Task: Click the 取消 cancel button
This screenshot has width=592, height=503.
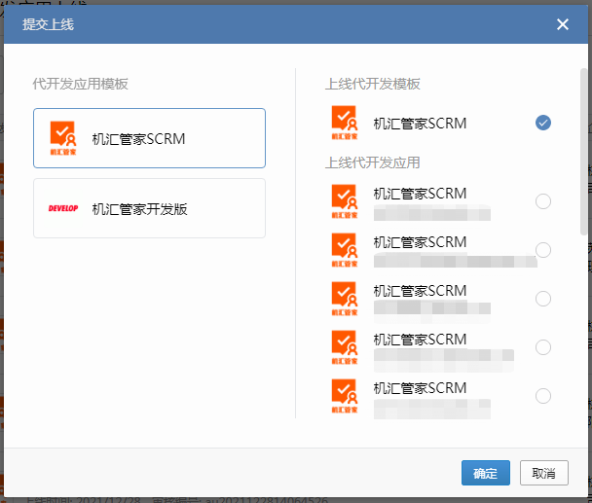Action: pos(544,473)
